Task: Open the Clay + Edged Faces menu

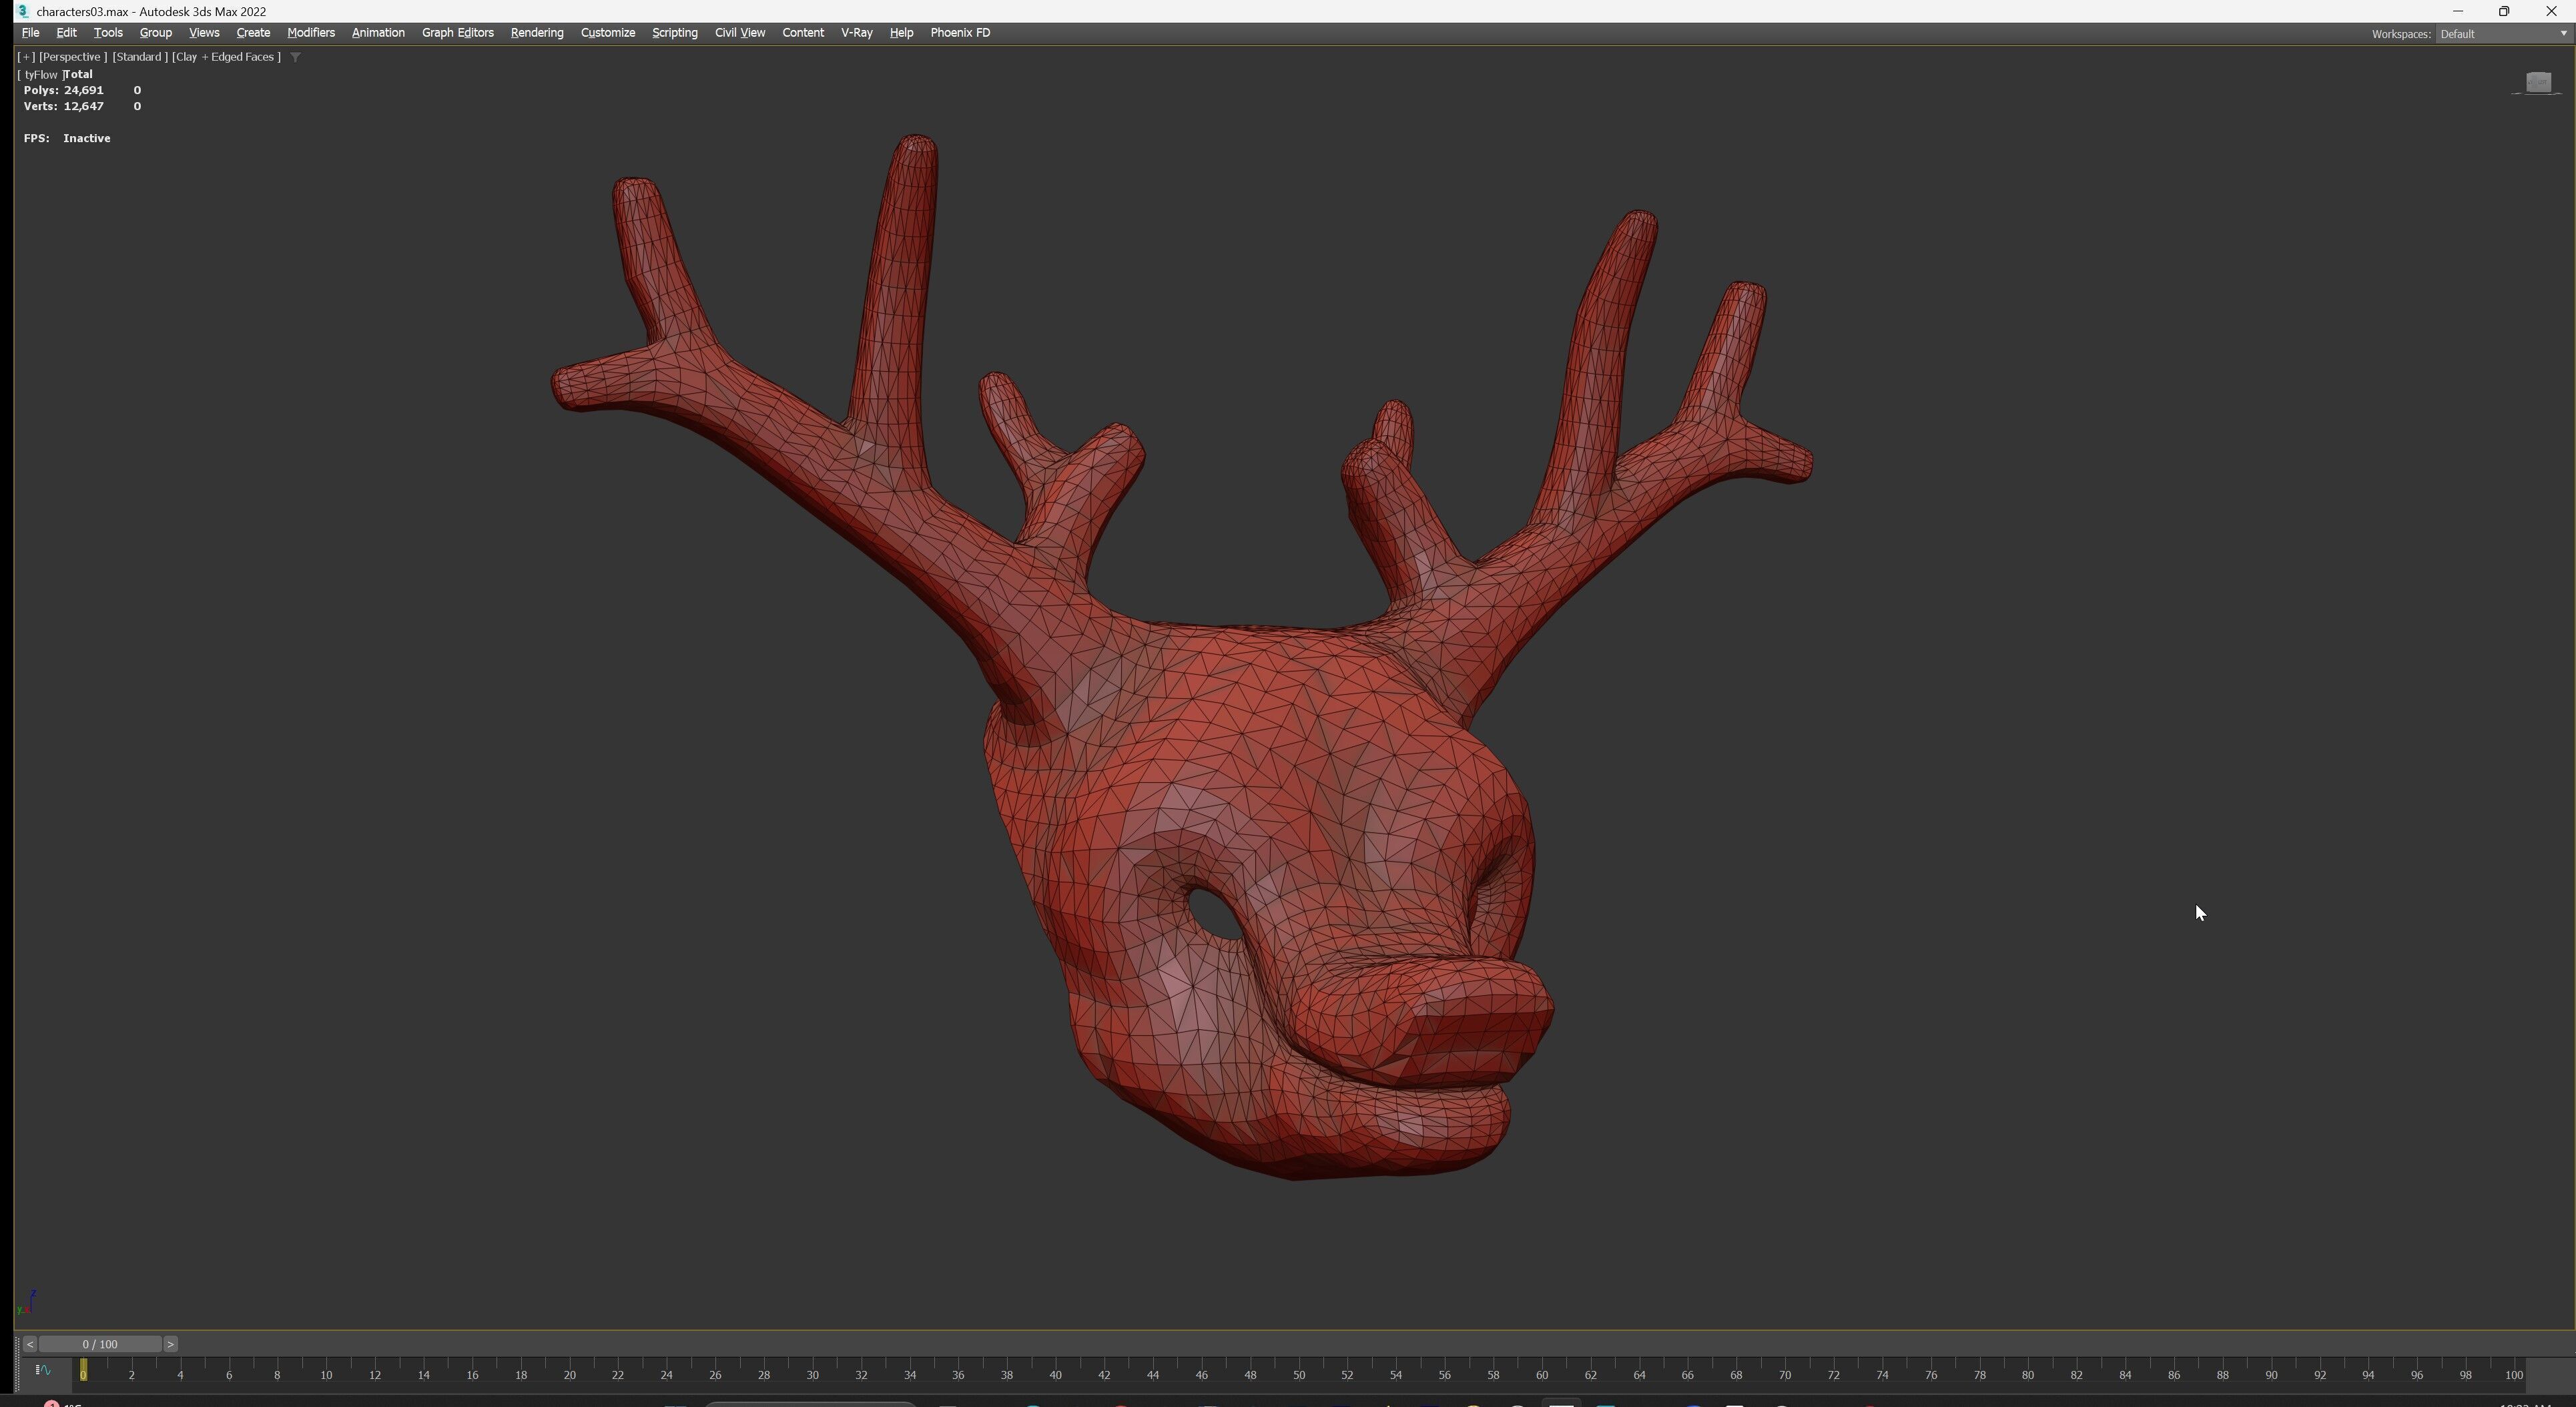Action: click(226, 57)
